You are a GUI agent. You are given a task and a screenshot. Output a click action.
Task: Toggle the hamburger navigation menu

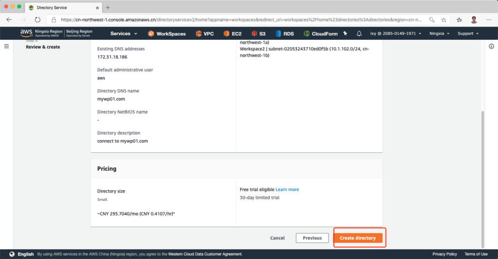[6, 46]
